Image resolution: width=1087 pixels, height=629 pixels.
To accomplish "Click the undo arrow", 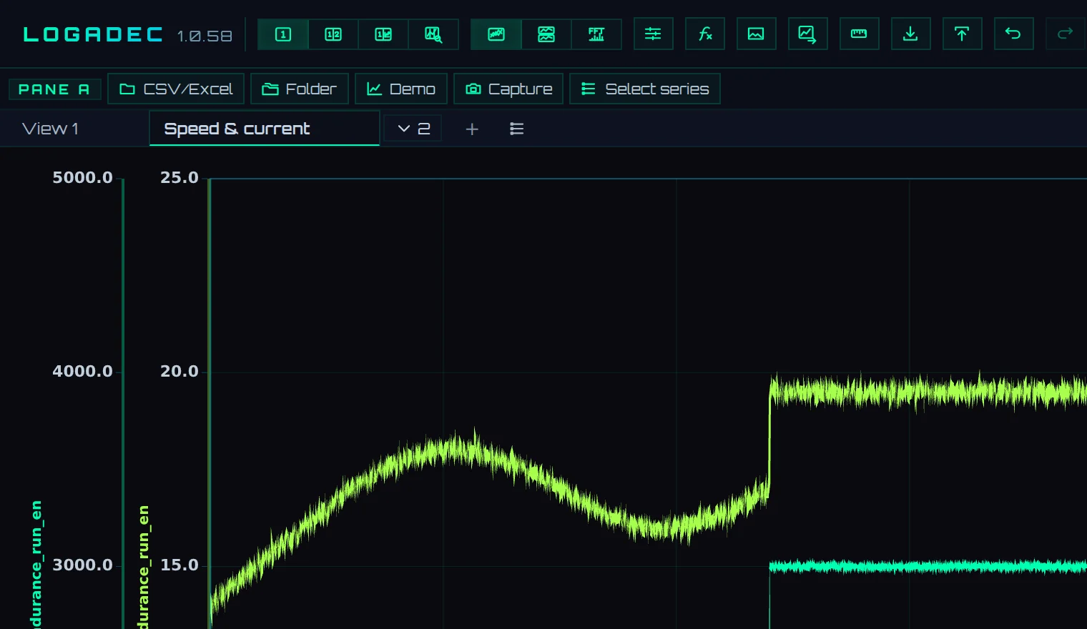I will pyautogui.click(x=1013, y=34).
